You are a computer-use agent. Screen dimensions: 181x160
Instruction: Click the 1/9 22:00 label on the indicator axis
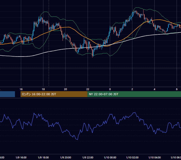point(88,157)
